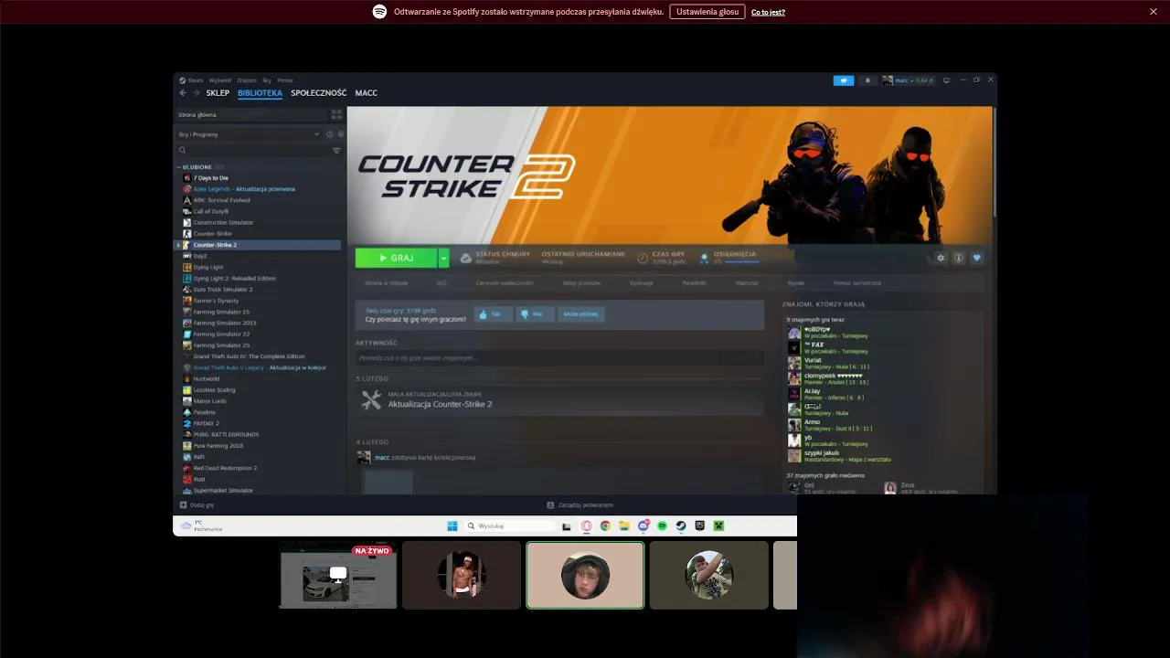Open Aktualizacja Counter-Strike 2 news item
Viewport: 1170px width, 658px height.
[559, 400]
